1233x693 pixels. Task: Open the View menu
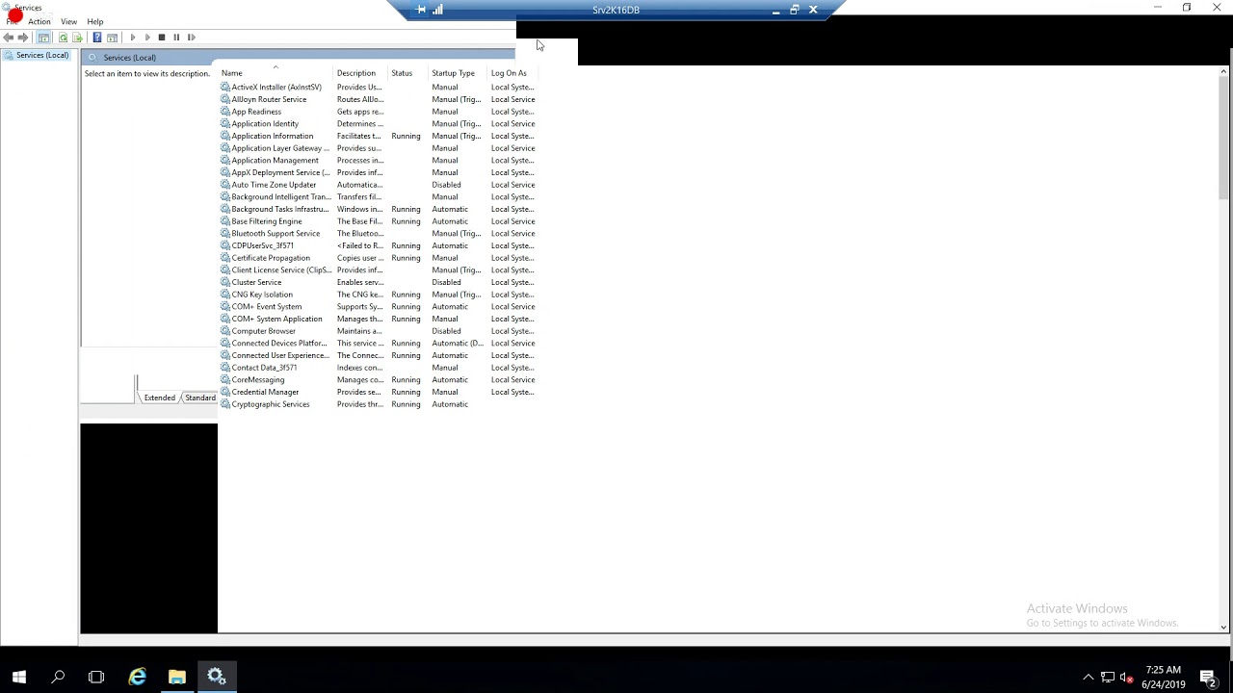click(x=69, y=21)
